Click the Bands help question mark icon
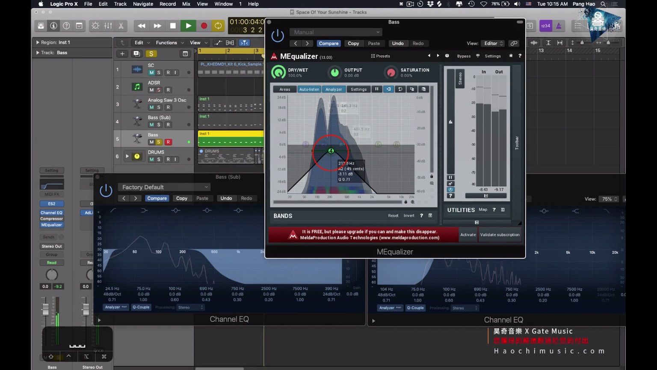 (421, 216)
